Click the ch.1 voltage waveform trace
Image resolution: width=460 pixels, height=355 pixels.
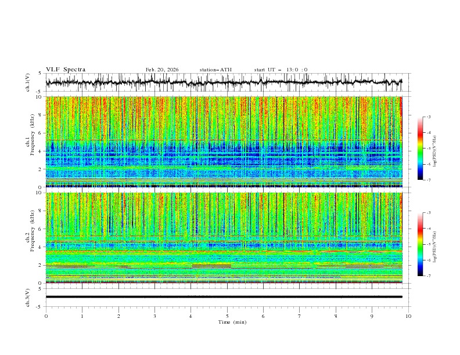(x=224, y=82)
